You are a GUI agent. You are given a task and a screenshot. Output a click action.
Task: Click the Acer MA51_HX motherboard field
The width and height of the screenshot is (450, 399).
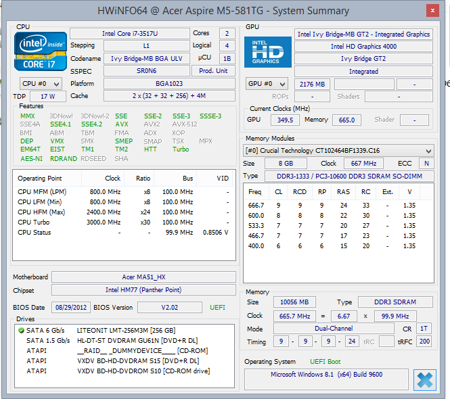143,277
